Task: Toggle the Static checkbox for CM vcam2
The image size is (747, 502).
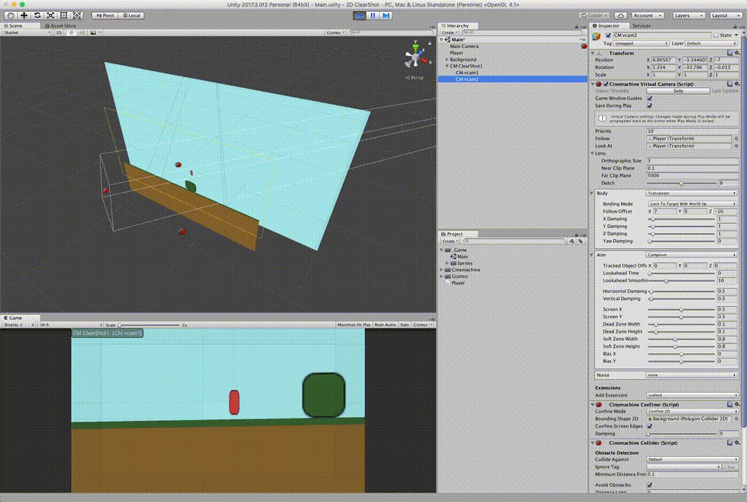Action: tap(716, 35)
